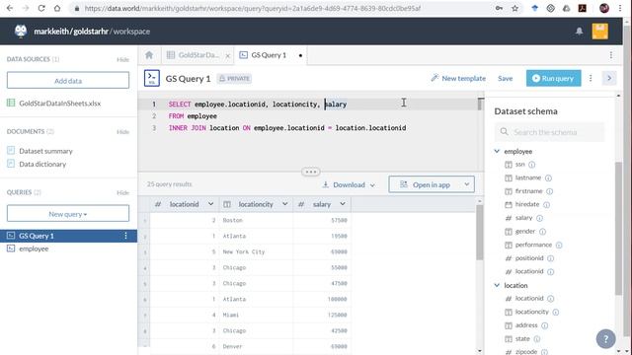
Task: Open the New query dropdown
Action: (68, 214)
